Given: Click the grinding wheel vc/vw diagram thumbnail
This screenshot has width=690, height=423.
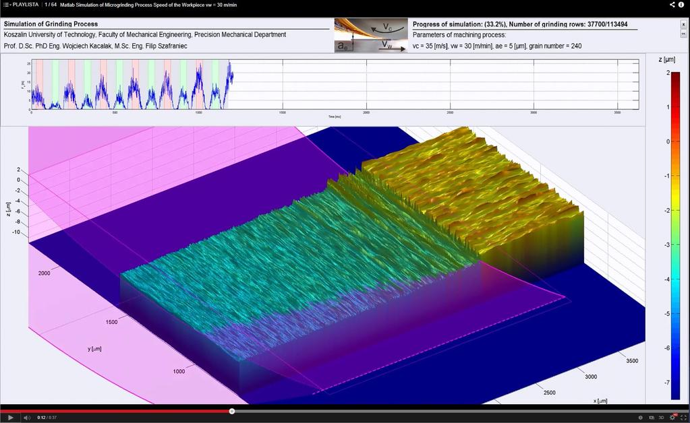Looking at the screenshot, I should tap(371, 36).
